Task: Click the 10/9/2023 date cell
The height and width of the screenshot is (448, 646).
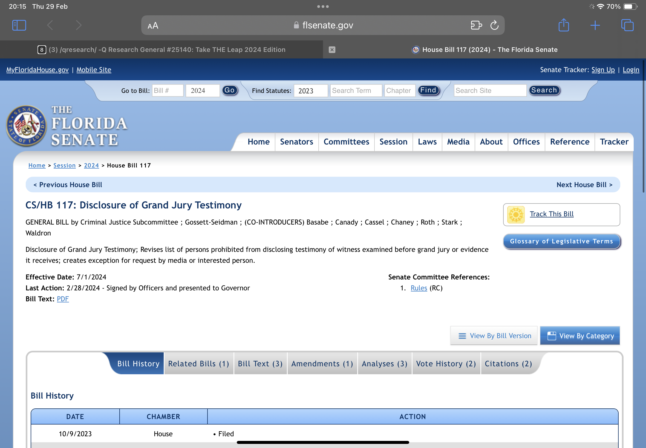Action: coord(75,434)
